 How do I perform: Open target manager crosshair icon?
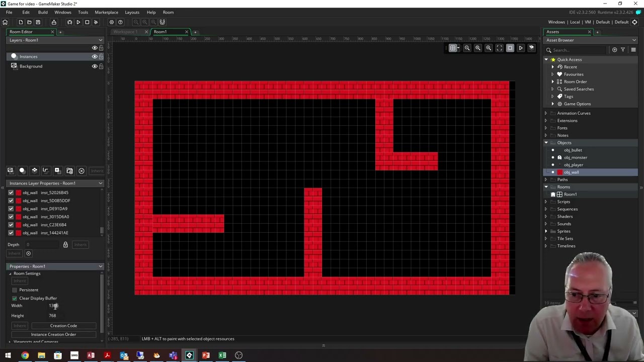point(634,22)
